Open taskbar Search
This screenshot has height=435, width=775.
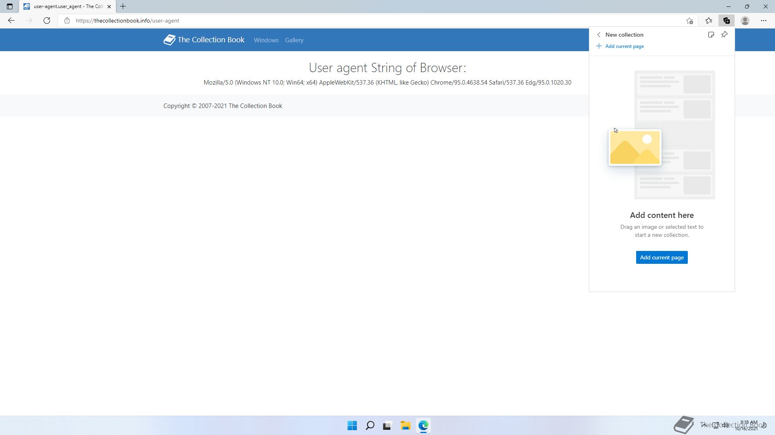tap(370, 426)
